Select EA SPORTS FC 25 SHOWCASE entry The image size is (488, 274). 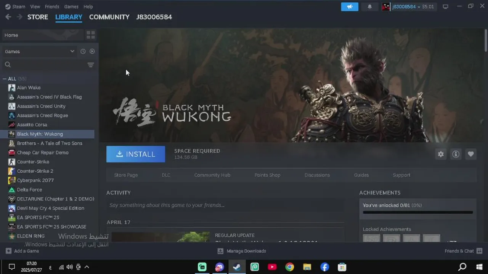(x=51, y=227)
